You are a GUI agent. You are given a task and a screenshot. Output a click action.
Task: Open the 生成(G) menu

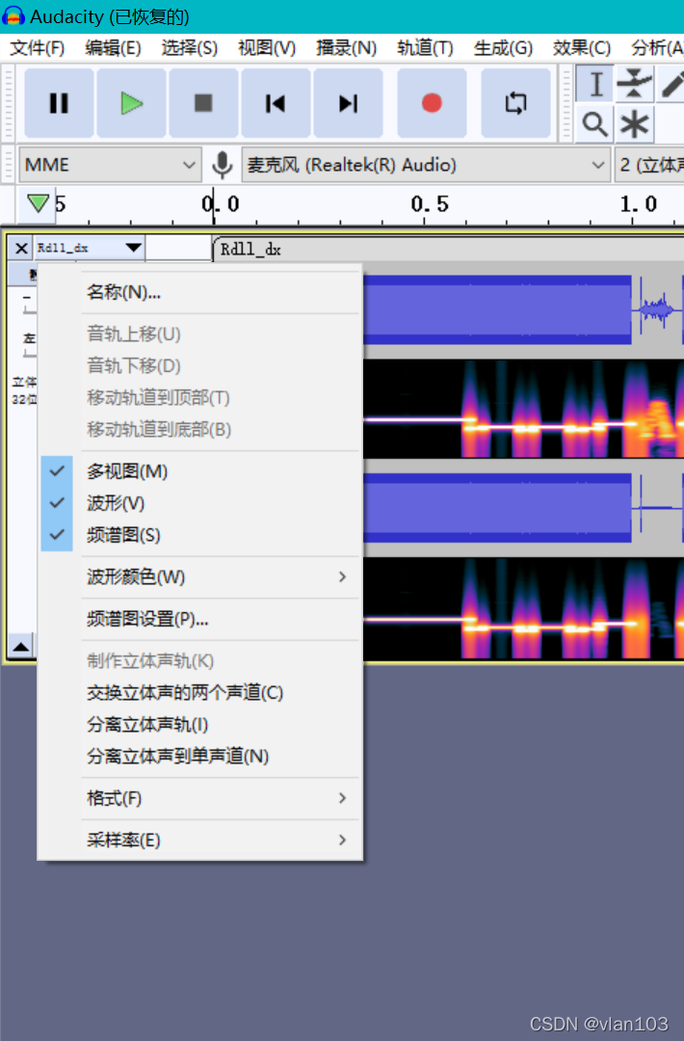pos(503,48)
